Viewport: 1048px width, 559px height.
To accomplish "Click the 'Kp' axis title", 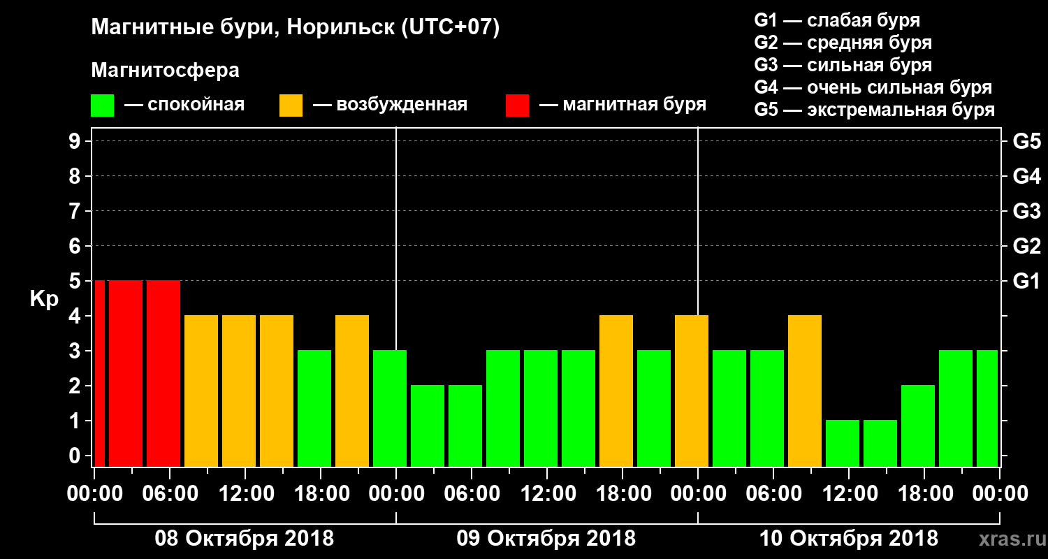I will pos(44,299).
